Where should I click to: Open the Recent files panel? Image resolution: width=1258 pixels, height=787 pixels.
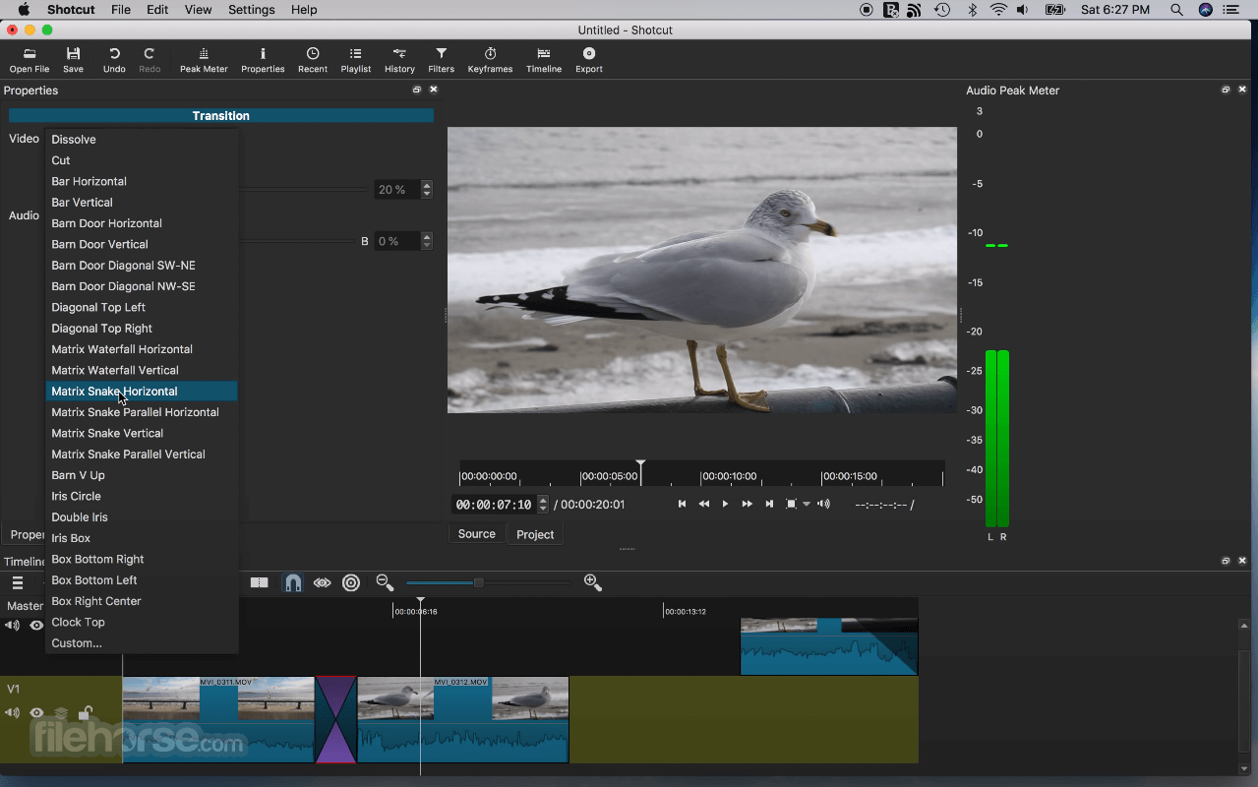pyautogui.click(x=313, y=60)
